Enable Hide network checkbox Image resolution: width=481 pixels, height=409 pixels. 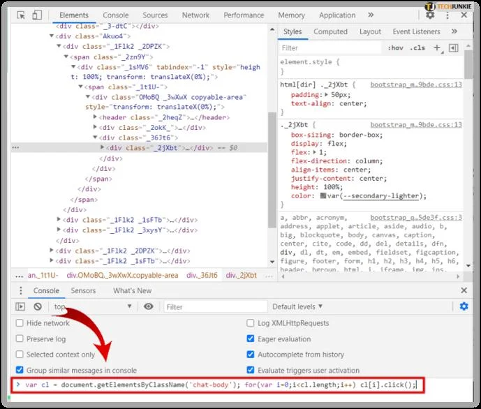pyautogui.click(x=20, y=323)
